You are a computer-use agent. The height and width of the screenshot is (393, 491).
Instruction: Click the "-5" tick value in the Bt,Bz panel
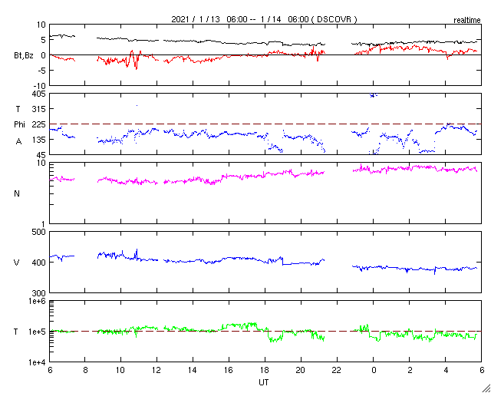[x=41, y=70]
